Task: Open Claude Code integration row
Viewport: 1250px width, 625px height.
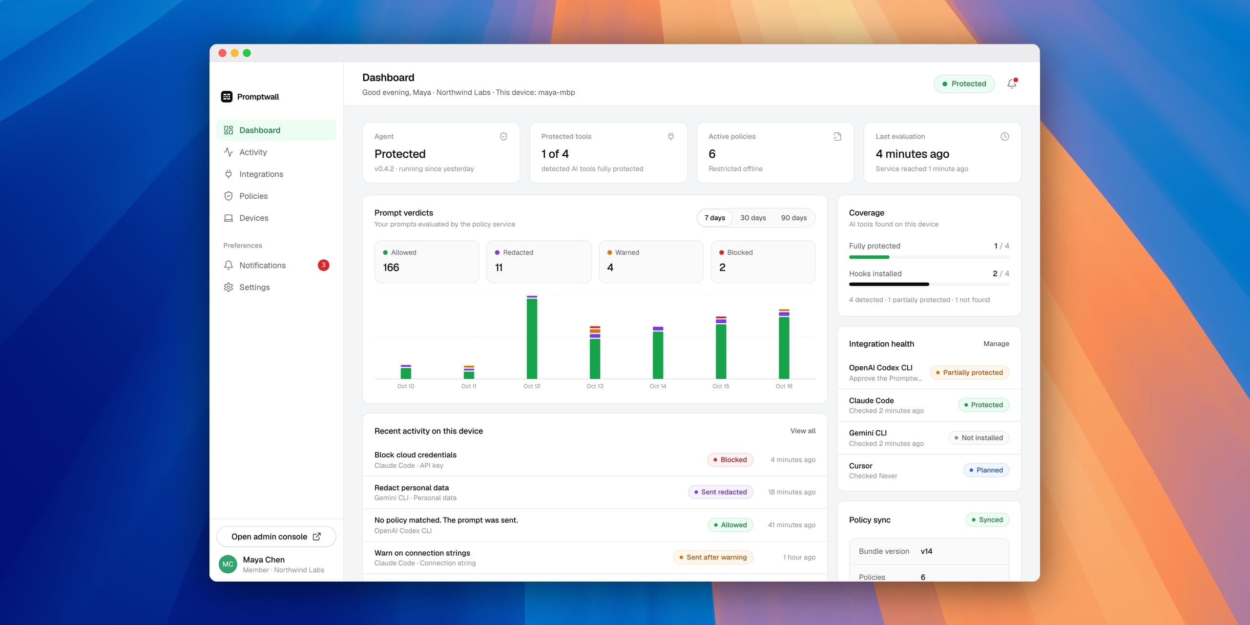Action: pyautogui.click(x=929, y=405)
